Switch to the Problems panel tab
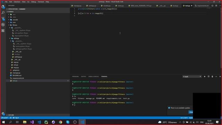The width and height of the screenshot is (222, 125). (75, 76)
